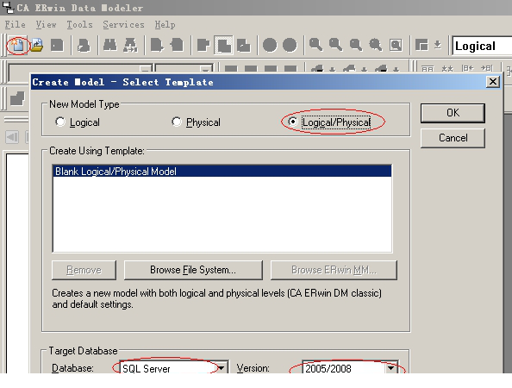
Task: Click the pressed display level toolbar icon
Action: point(223,45)
